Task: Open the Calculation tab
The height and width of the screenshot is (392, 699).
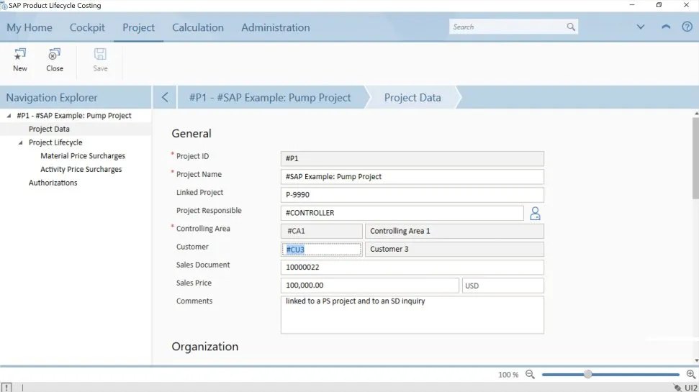Action: click(x=197, y=27)
